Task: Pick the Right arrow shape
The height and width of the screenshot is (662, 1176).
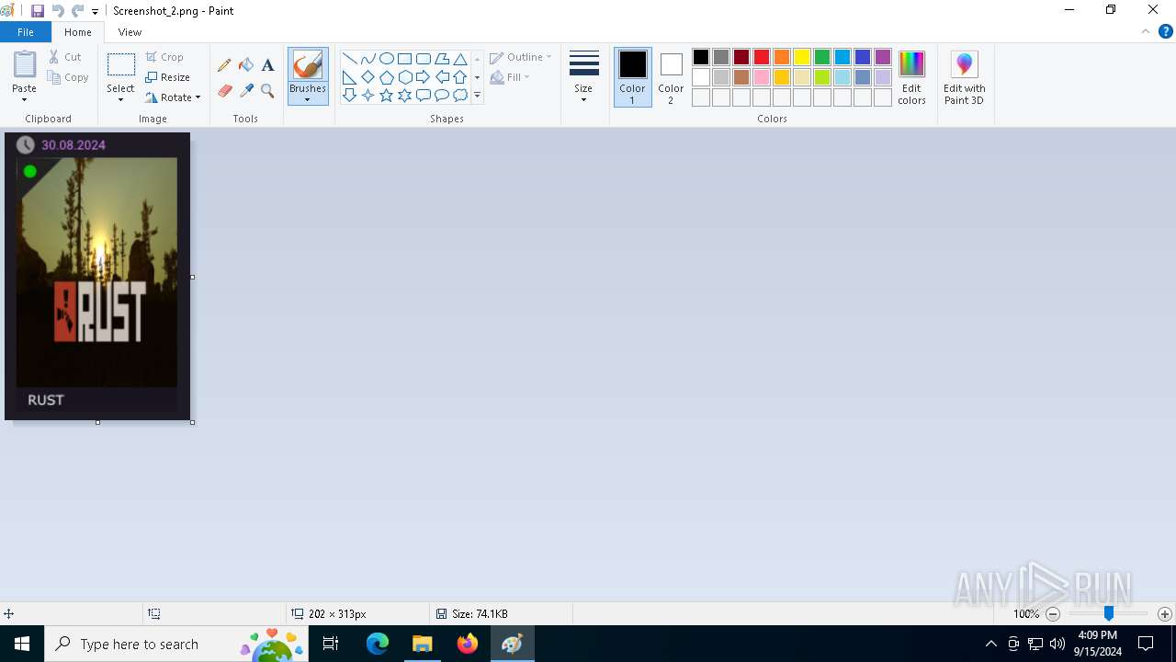Action: [x=424, y=77]
